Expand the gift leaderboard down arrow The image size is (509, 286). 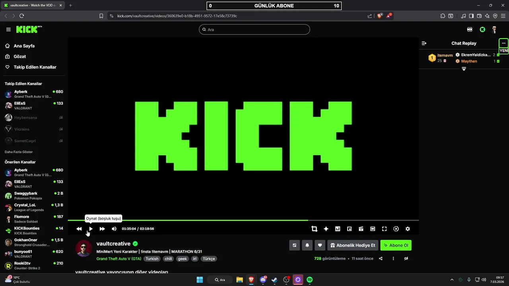464,69
